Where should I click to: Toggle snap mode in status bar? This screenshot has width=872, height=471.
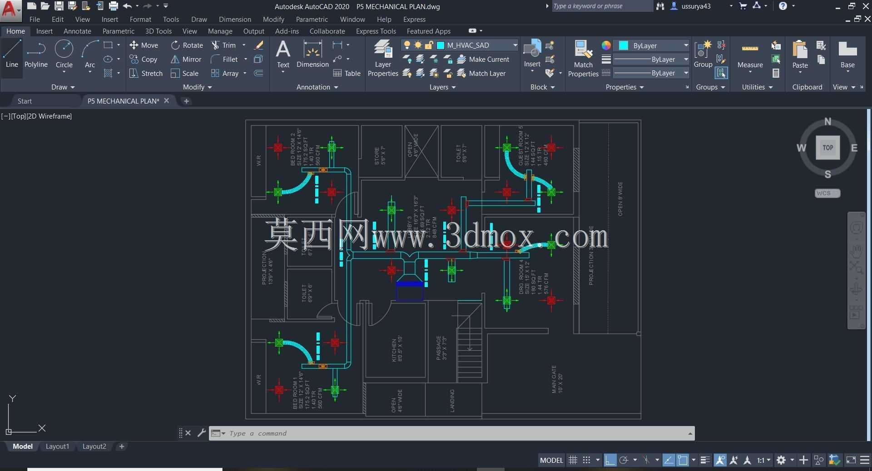pos(587,460)
